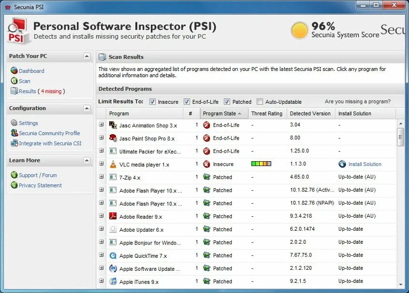Click the Scan icon in sidebar
The height and width of the screenshot is (293, 409).
[14, 81]
